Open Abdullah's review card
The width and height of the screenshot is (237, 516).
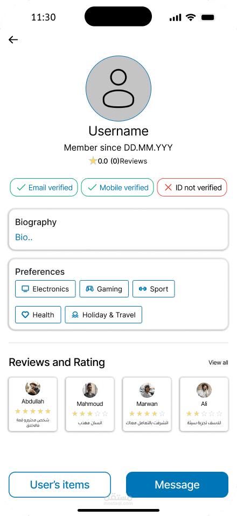(33, 404)
